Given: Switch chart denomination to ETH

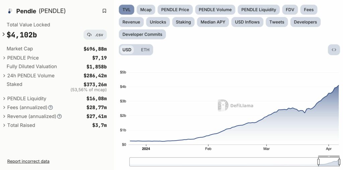Looking at the screenshot, I should [145, 50].
